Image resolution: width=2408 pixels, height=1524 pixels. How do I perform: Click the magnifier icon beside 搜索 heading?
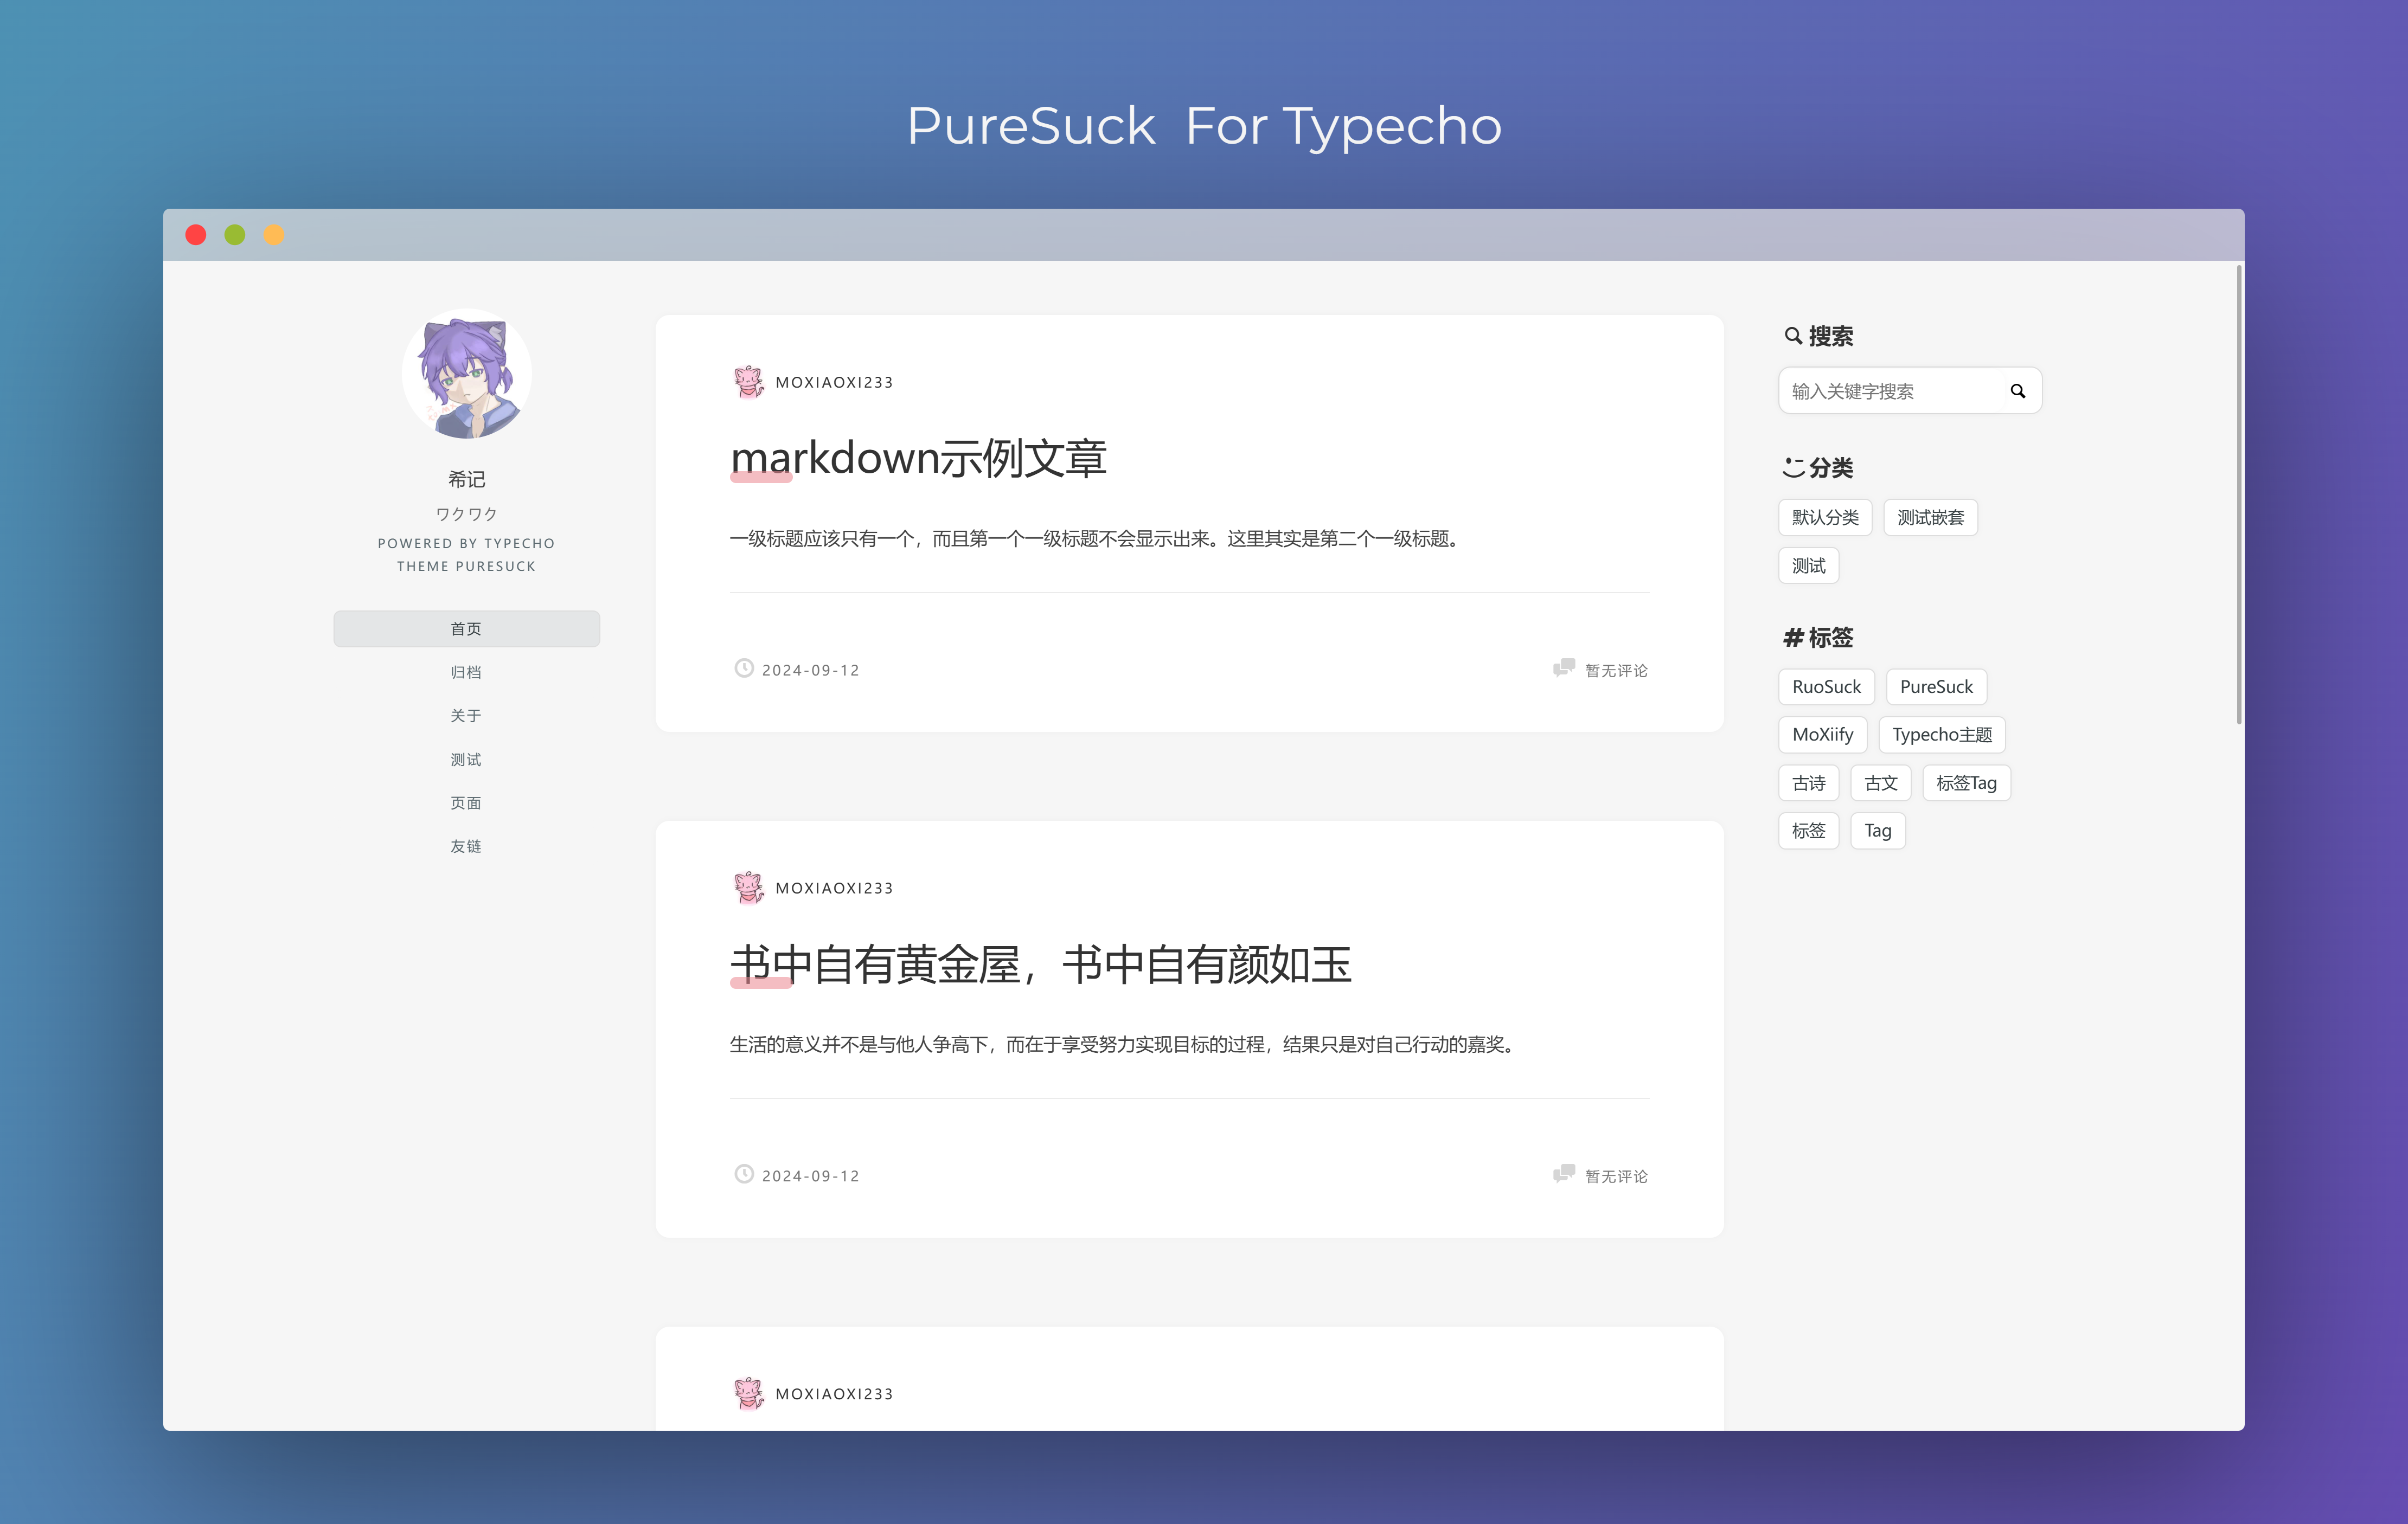pyautogui.click(x=1793, y=336)
